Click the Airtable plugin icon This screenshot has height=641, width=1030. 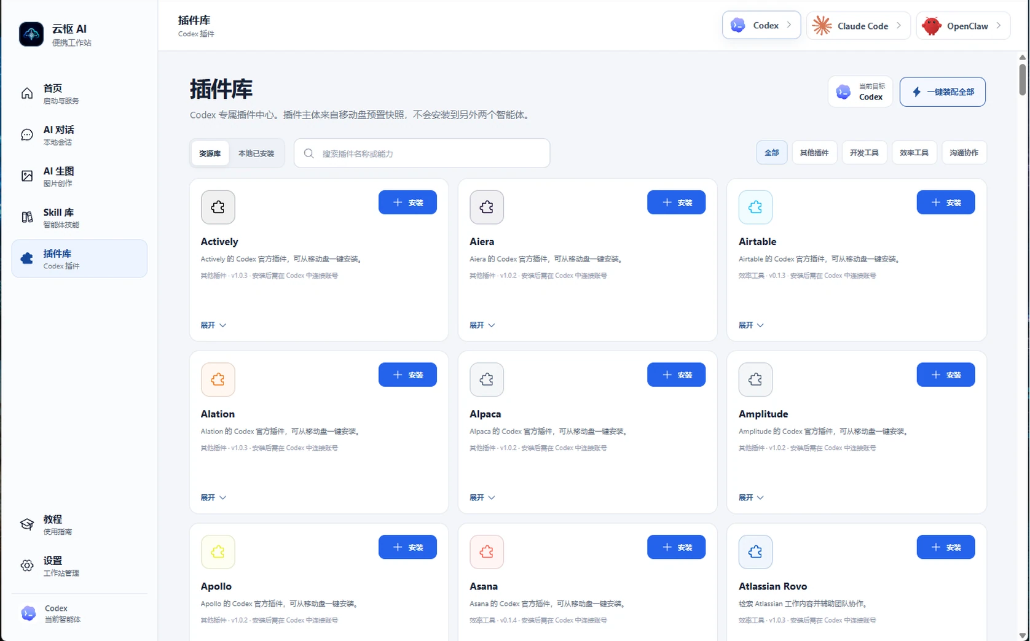coord(755,207)
